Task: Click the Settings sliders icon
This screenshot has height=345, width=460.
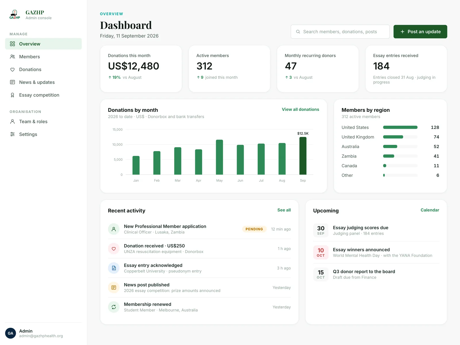Action: [x=12, y=134]
